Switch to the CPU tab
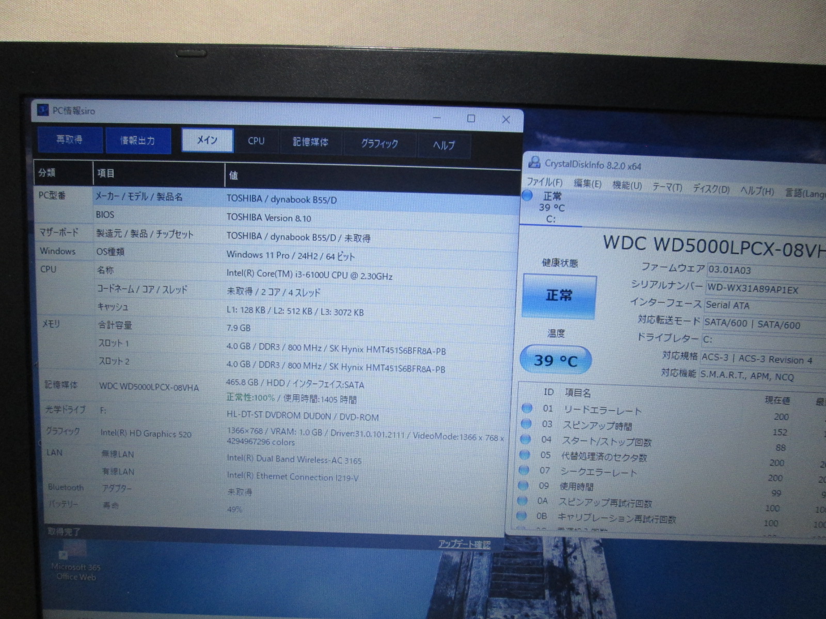This screenshot has width=826, height=619. tap(256, 141)
